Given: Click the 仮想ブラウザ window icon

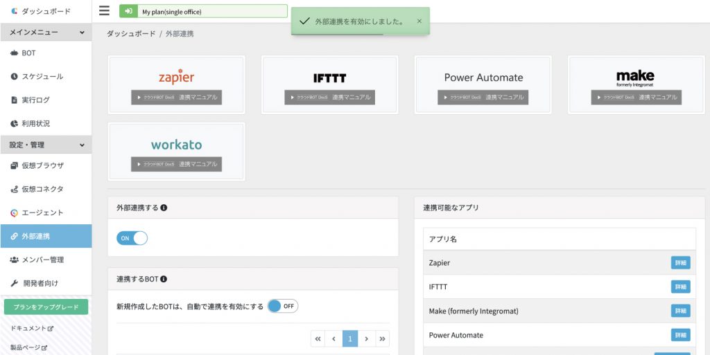Looking at the screenshot, I should [14, 166].
